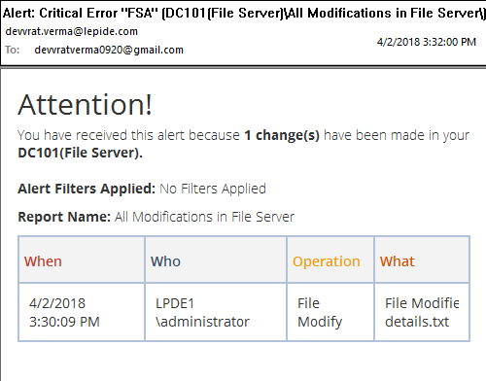486x381 pixels.
Task: Click the 'Who' column header
Action: tap(165, 261)
